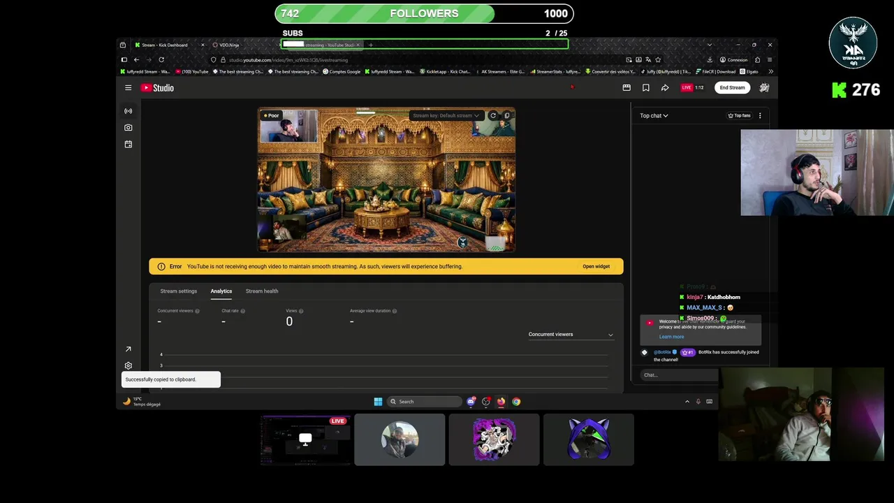Click the microphone icon in the system tray
The image size is (894, 503).
pyautogui.click(x=698, y=402)
